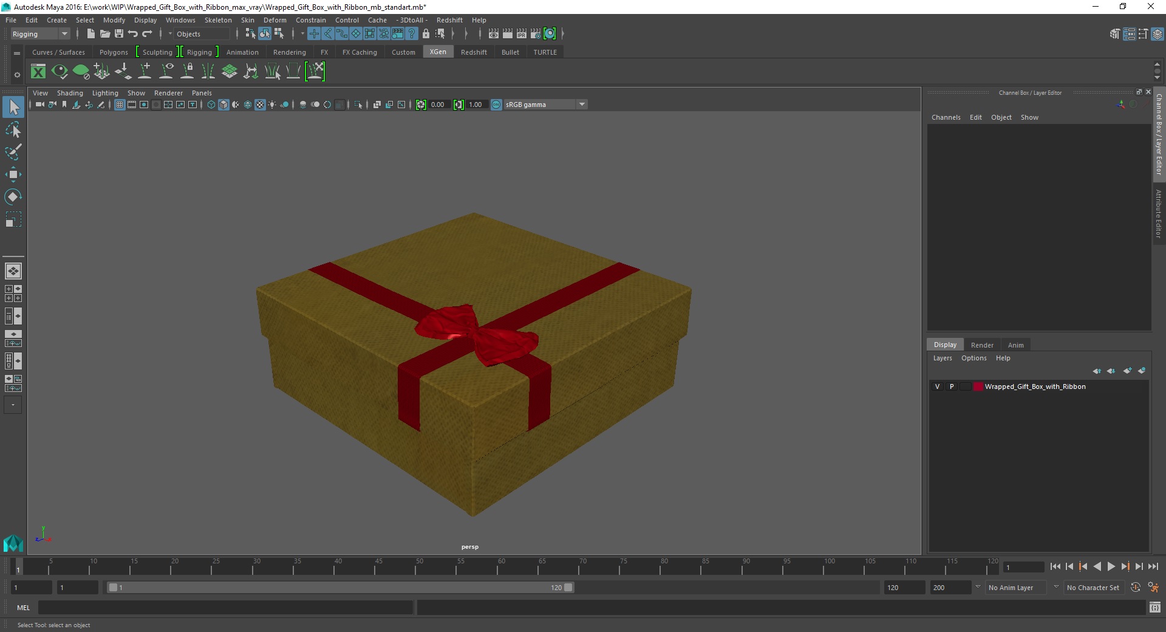Open the XGen window shelf icon

click(38, 72)
